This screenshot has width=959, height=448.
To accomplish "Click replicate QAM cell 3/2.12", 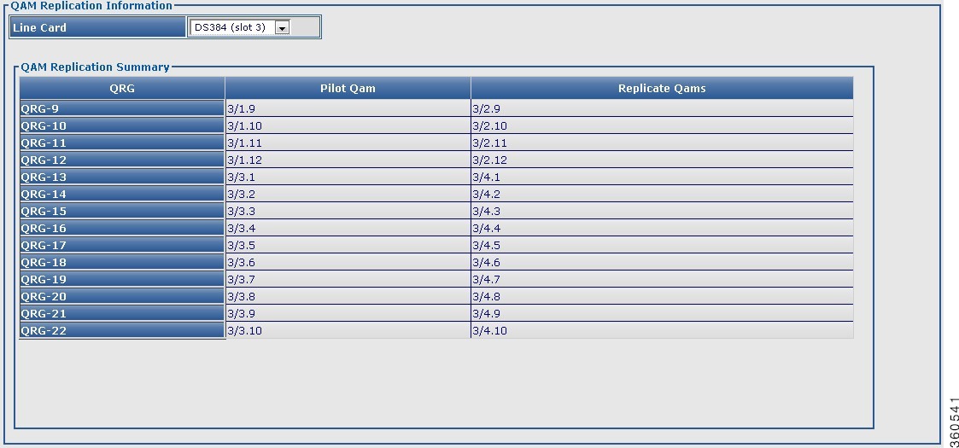I will 662,160.
